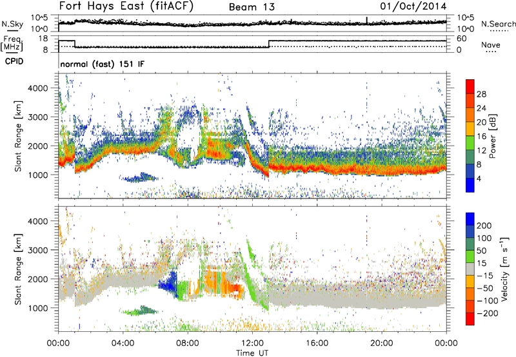Click the blue velocity patch near 07:00 UT
The width and height of the screenshot is (516, 357).
[x=170, y=284]
